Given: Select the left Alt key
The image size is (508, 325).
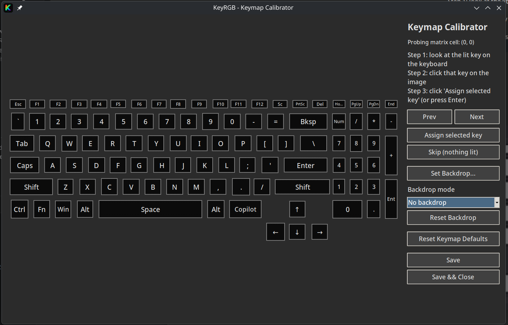Looking at the screenshot, I should tap(85, 209).
